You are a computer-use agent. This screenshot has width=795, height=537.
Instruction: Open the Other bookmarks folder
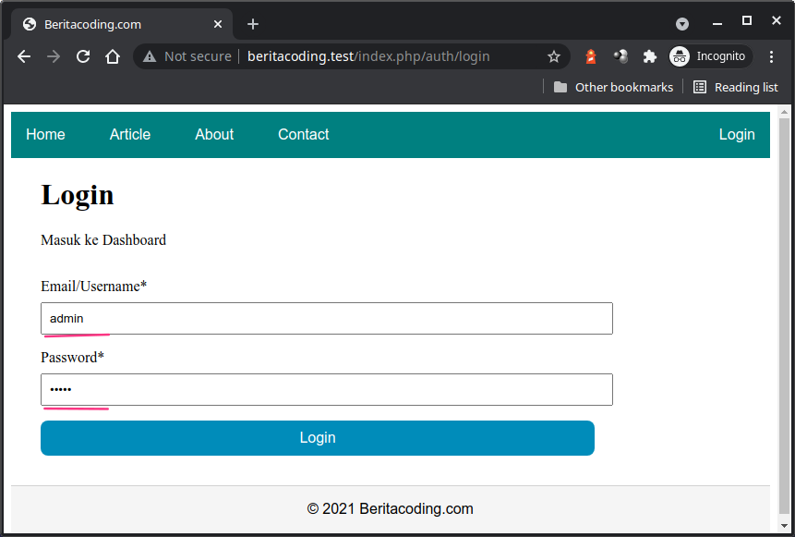click(613, 87)
